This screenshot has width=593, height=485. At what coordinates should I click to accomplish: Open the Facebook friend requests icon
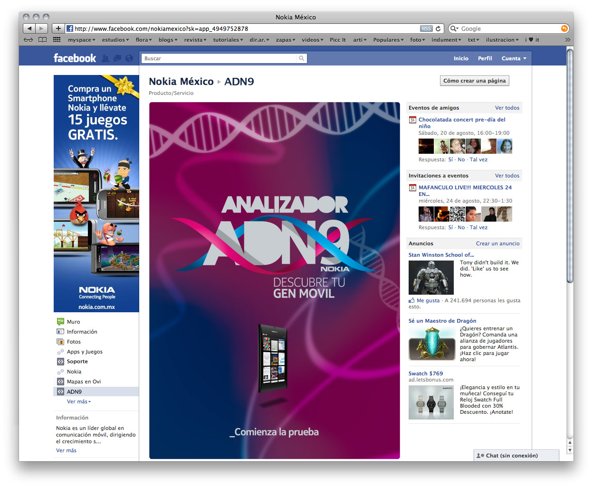pyautogui.click(x=105, y=58)
